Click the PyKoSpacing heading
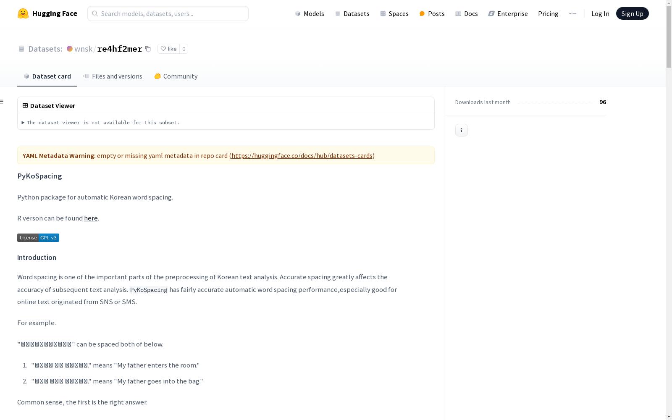This screenshot has height=420, width=672. click(39, 176)
